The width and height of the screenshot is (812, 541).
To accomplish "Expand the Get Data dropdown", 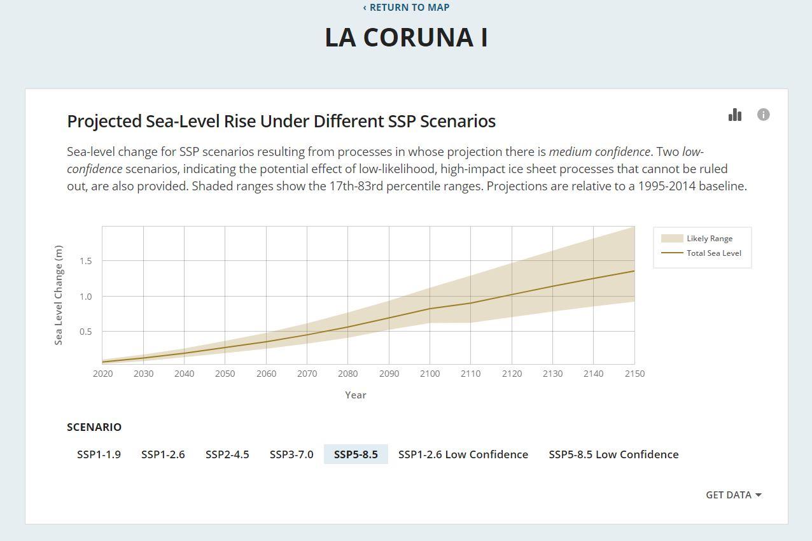I will tap(728, 495).
